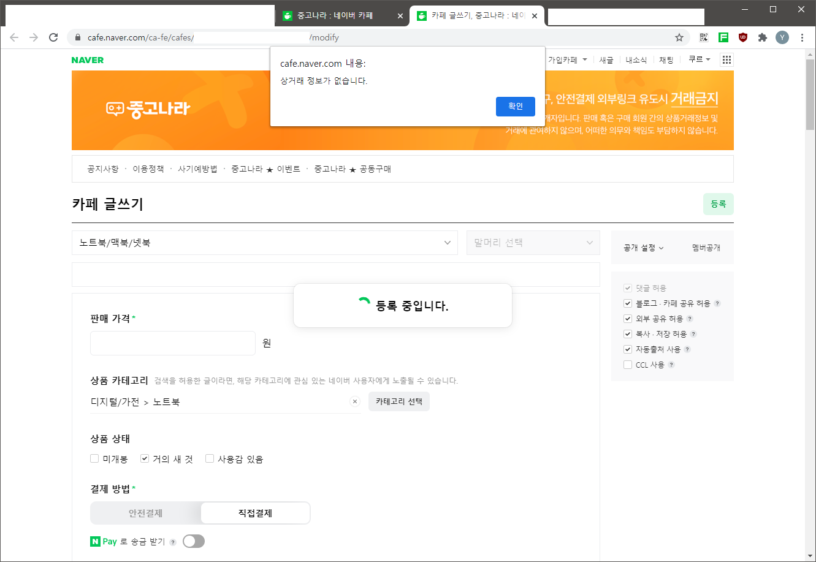Click the N Pay logo
Viewport: 816px width, 562px height.
point(104,541)
